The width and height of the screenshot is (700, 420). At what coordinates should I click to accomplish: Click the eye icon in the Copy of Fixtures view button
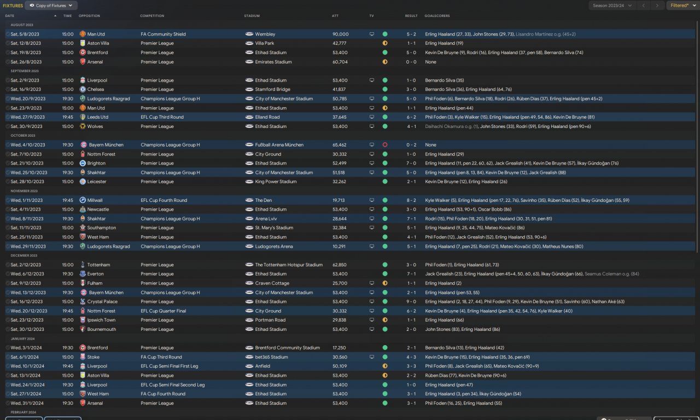pos(32,5)
